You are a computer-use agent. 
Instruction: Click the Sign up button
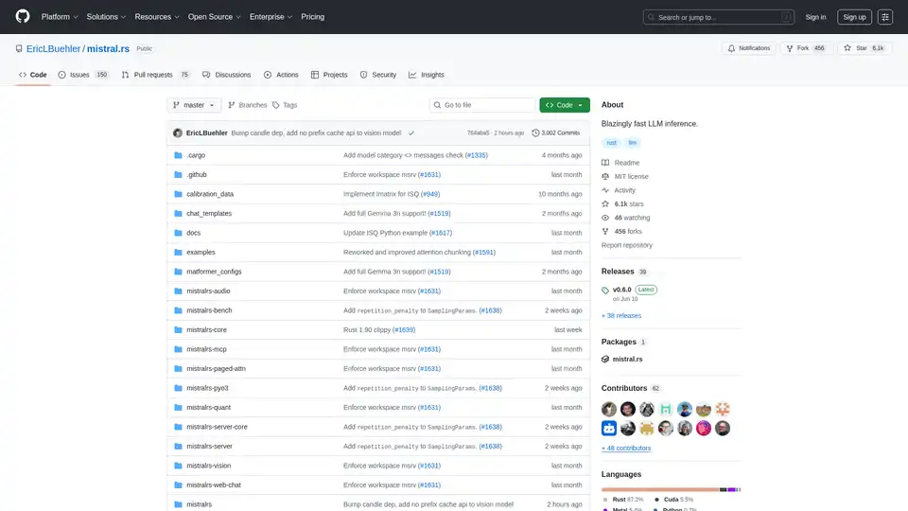coord(854,16)
